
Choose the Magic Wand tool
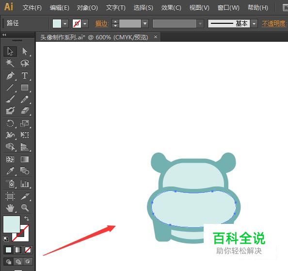(x=10, y=63)
